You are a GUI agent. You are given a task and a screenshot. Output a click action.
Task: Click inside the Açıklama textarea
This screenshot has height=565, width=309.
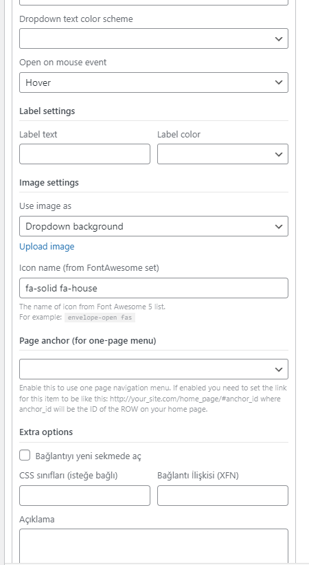[x=153, y=546]
